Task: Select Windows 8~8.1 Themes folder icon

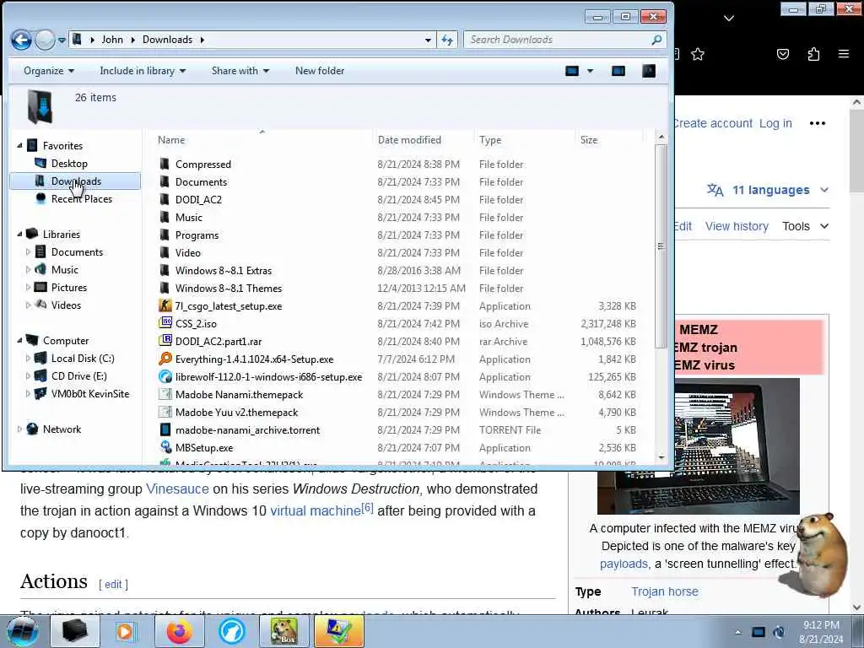Action: tap(165, 288)
